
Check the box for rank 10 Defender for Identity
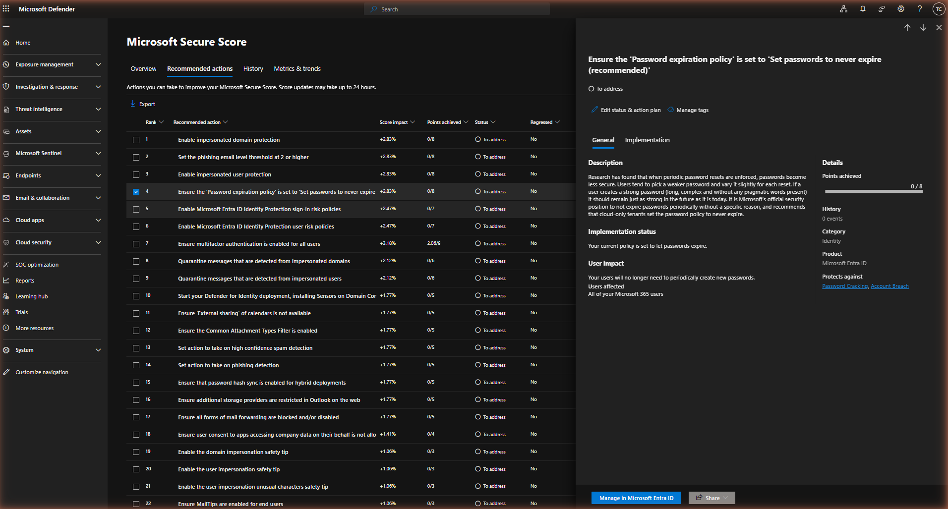136,296
